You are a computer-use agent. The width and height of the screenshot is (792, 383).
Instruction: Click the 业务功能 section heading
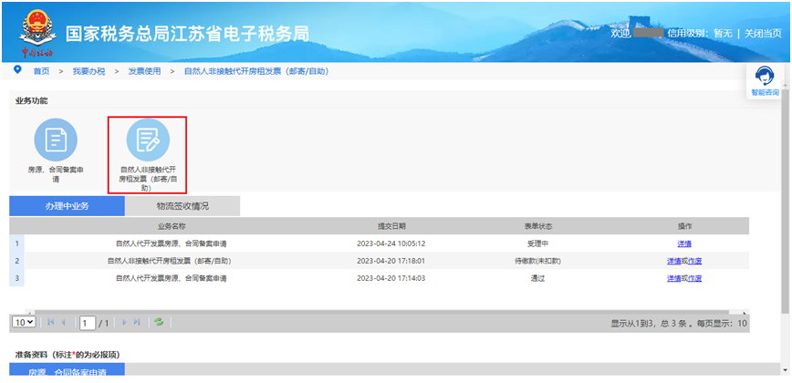pyautogui.click(x=32, y=100)
